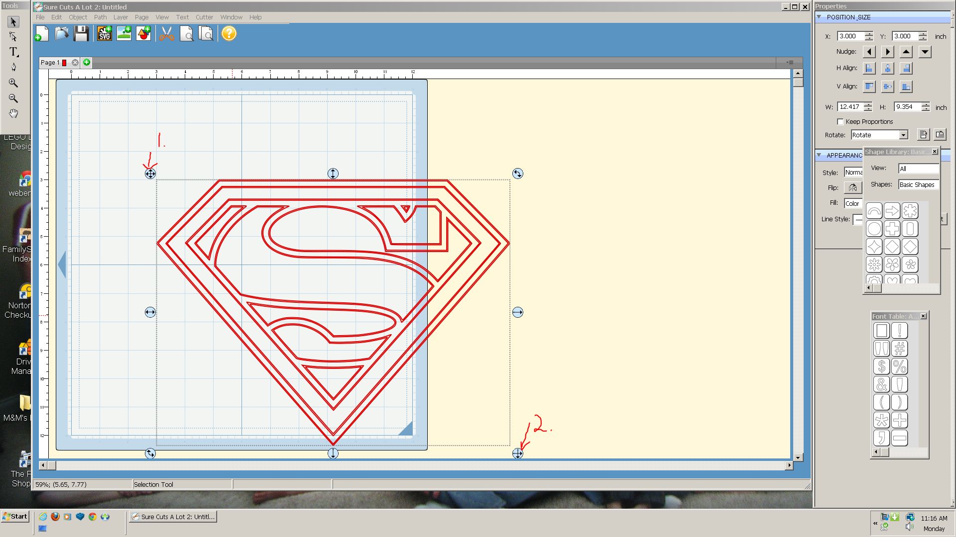Select the arrow Selection tool
The height and width of the screenshot is (537, 956).
tap(13, 22)
